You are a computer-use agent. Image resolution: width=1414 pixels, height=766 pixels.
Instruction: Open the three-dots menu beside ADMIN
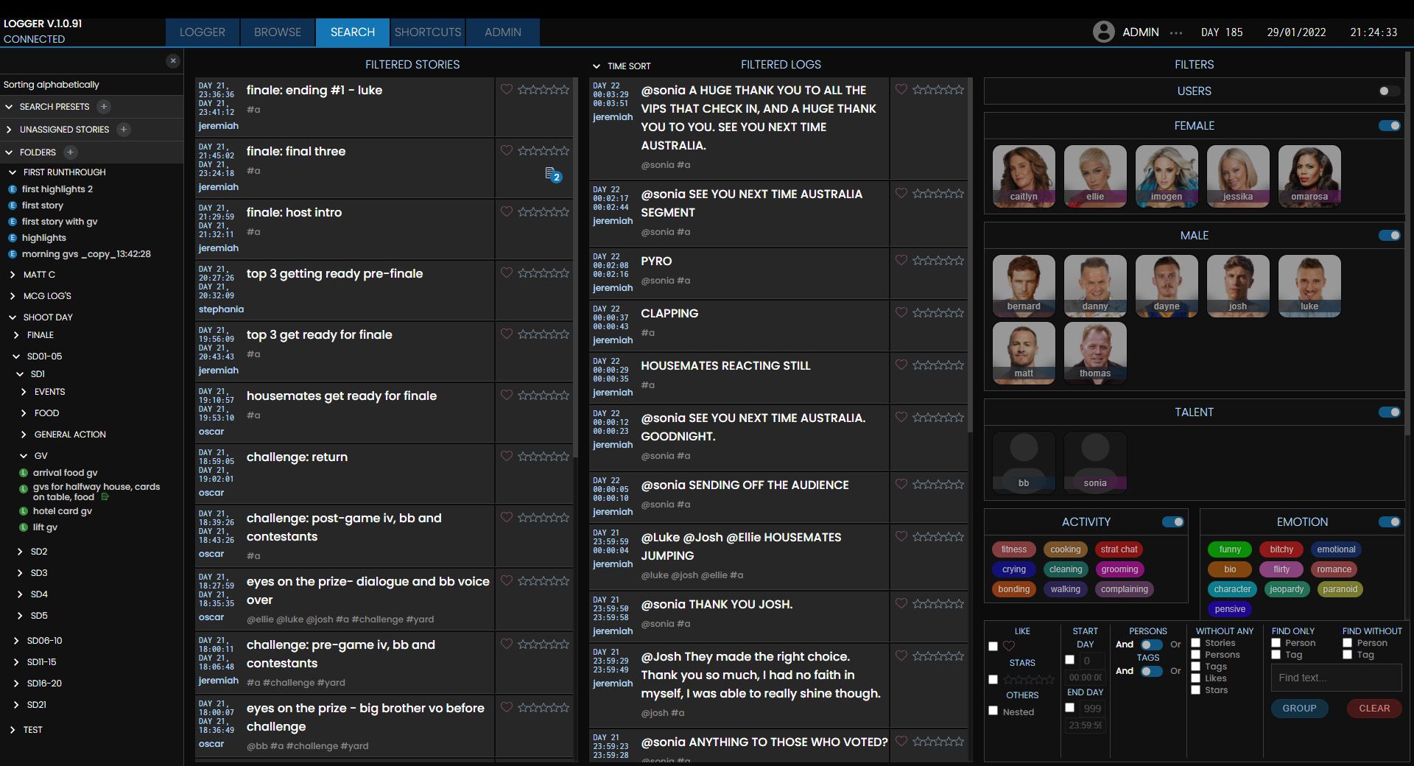1176,32
